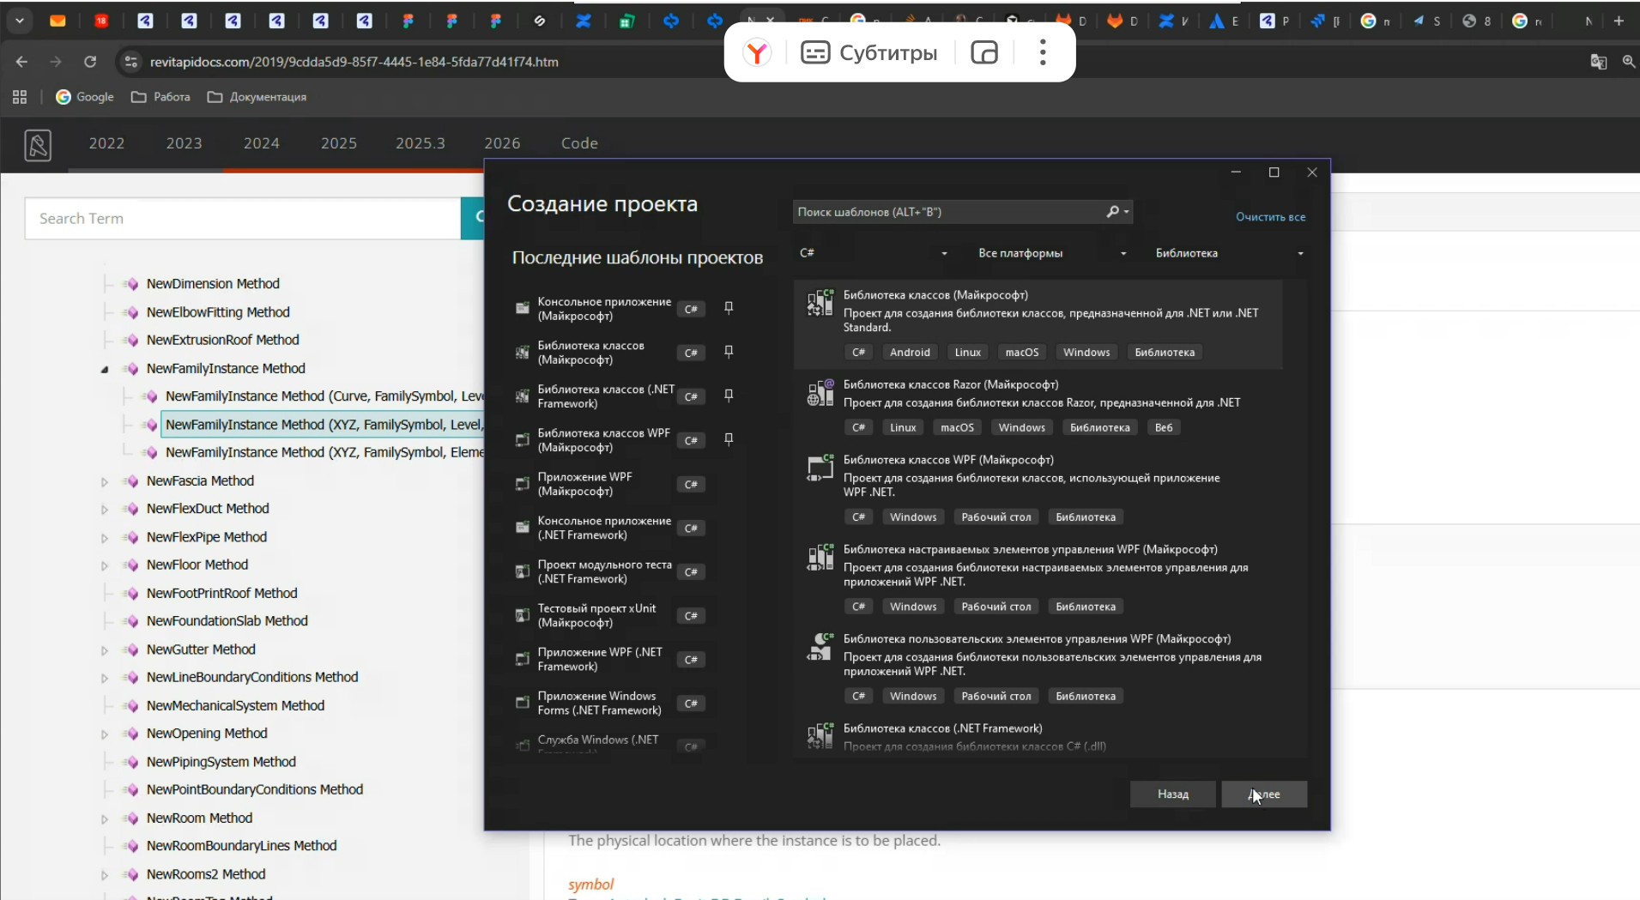The image size is (1640, 900).
Task: Select NewFoundationSlab Method in the tree
Action: (227, 621)
